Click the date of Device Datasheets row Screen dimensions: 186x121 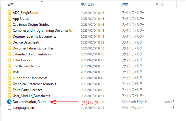tap(92, 42)
